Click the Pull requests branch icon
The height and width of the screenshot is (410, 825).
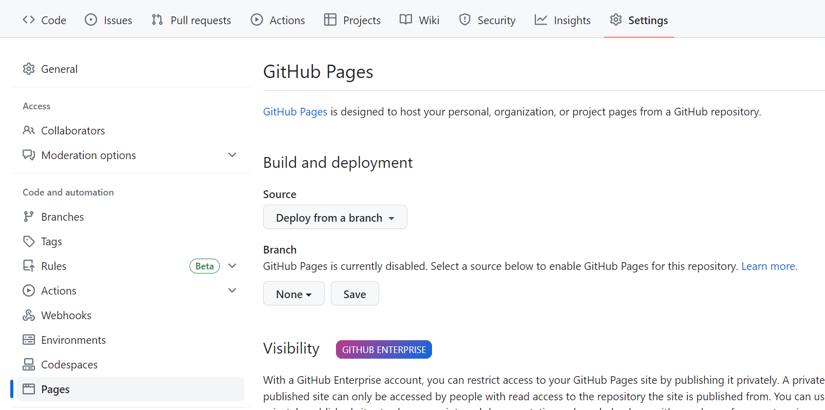tap(157, 20)
